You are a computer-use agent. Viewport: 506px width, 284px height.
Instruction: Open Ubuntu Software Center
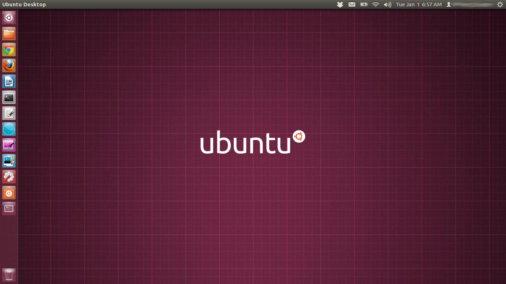9,193
